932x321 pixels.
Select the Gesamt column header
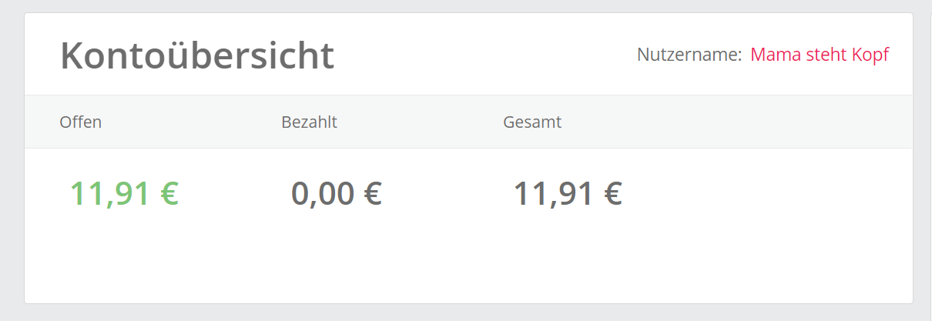click(532, 122)
